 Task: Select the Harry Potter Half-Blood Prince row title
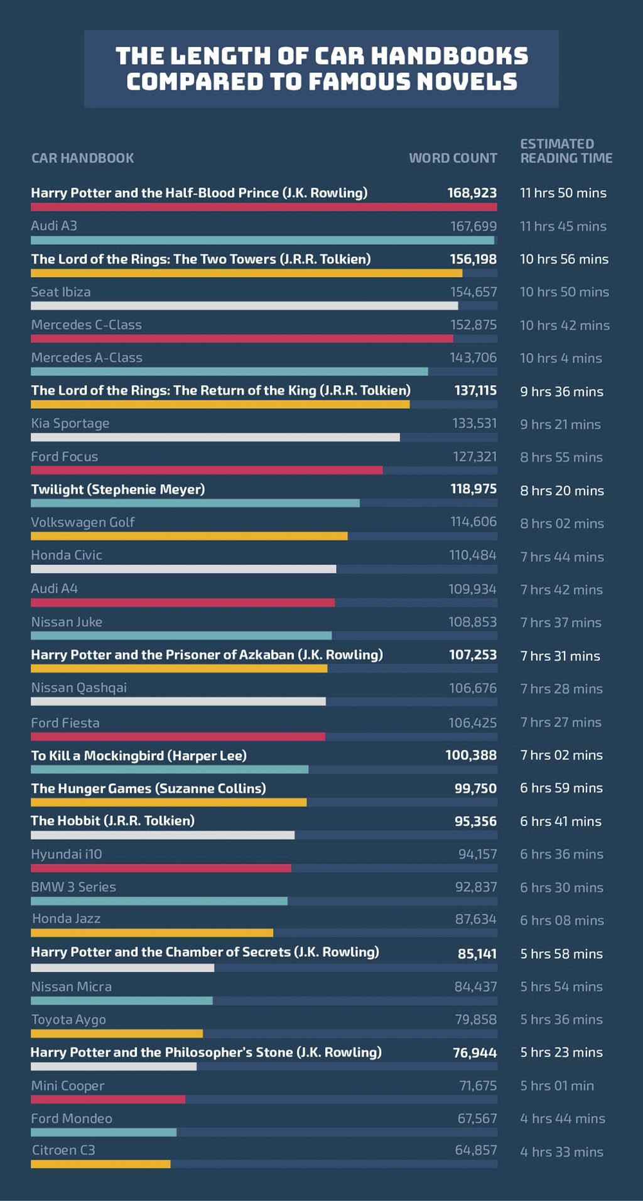coord(199,193)
